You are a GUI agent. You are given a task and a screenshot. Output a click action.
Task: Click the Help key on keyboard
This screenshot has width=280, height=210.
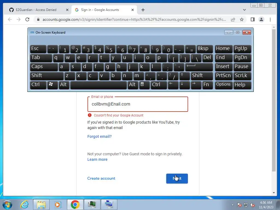click(242, 85)
